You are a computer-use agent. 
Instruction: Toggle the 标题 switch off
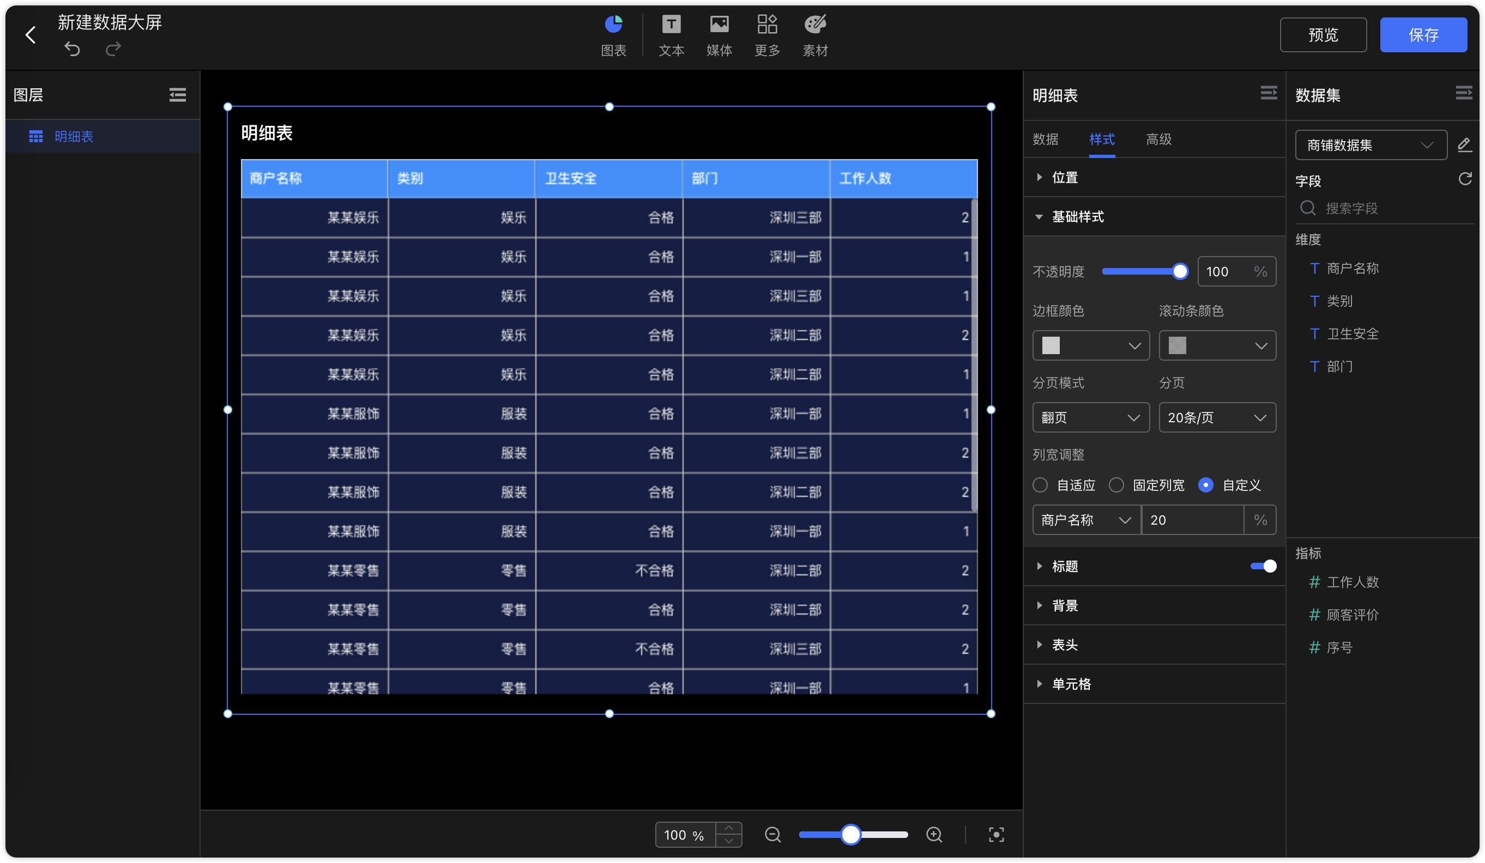point(1264,566)
